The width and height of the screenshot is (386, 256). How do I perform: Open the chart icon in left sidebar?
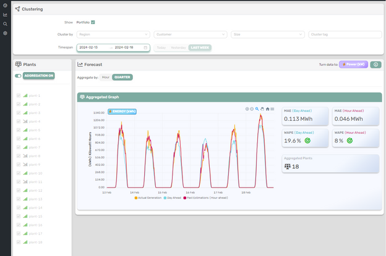coord(5,15)
